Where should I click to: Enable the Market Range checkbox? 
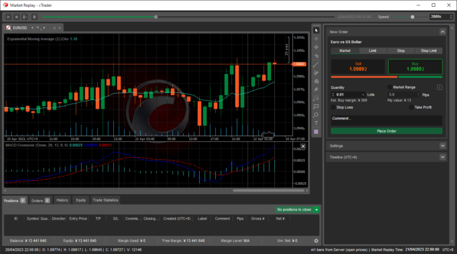389,87
